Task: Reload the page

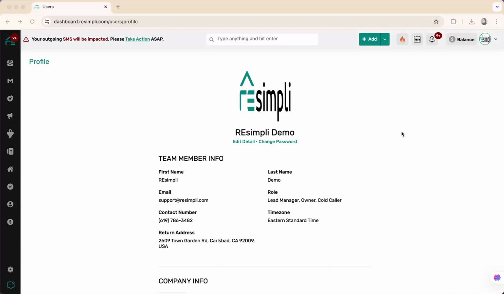Action: (32, 22)
